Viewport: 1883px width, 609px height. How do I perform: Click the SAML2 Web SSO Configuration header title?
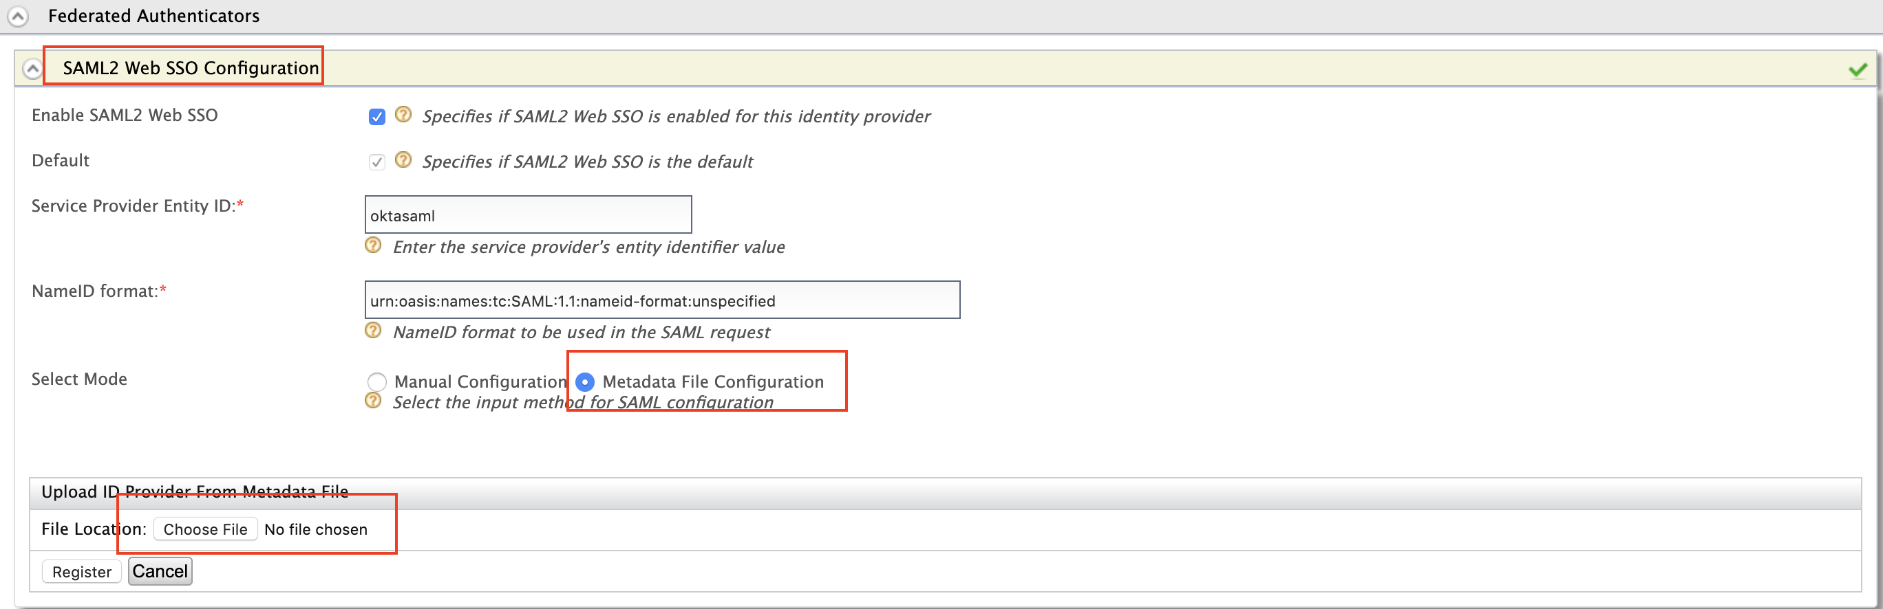click(x=191, y=68)
